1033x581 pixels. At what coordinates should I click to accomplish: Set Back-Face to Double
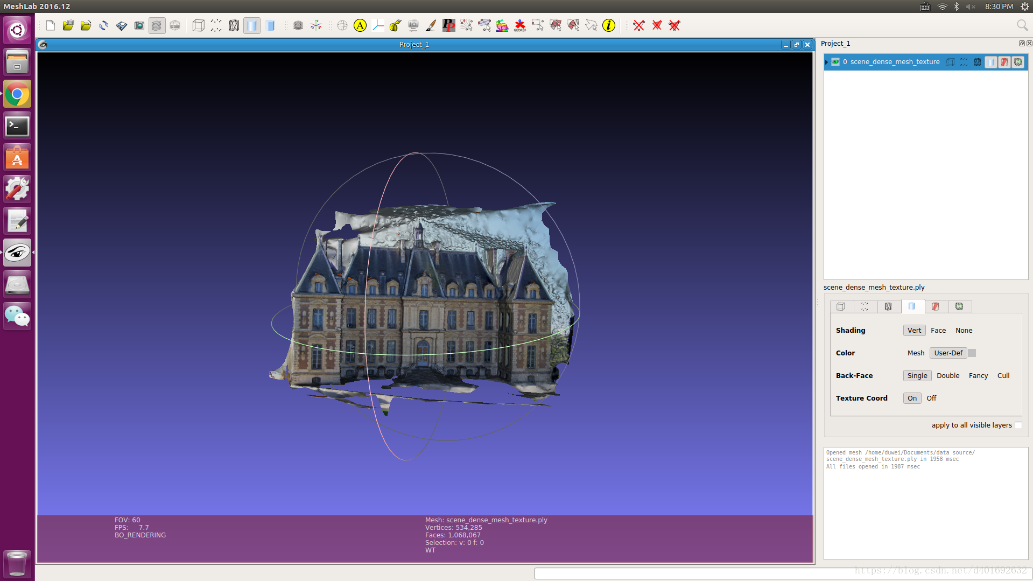pyautogui.click(x=948, y=376)
